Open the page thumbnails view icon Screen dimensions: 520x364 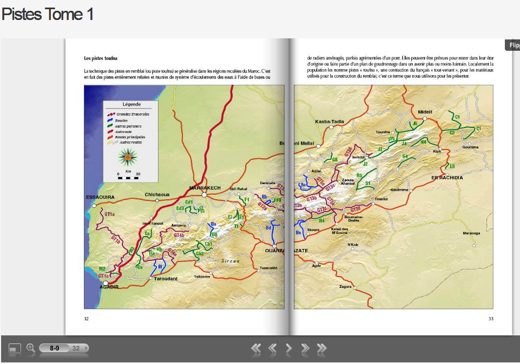coord(15,348)
